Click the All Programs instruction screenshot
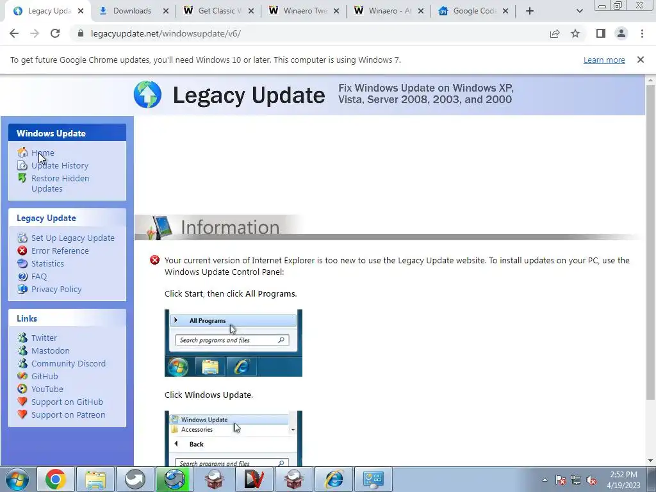The width and height of the screenshot is (656, 492). click(x=233, y=343)
